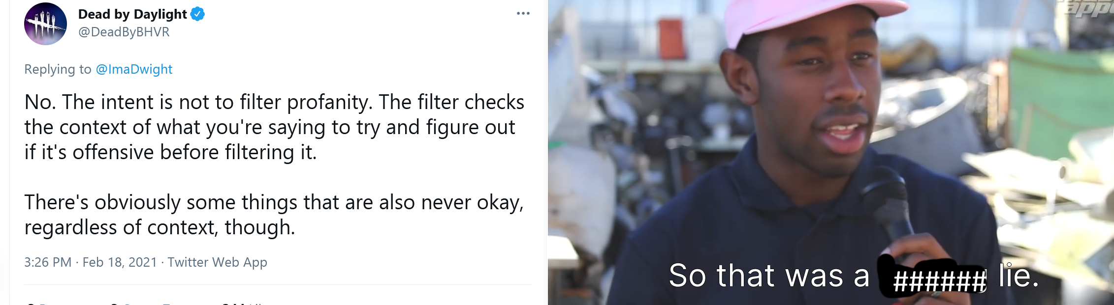Viewport: 1114px width, 305px height.
Task: Expand the more-options dropdown on the tweet
Action: [x=523, y=13]
